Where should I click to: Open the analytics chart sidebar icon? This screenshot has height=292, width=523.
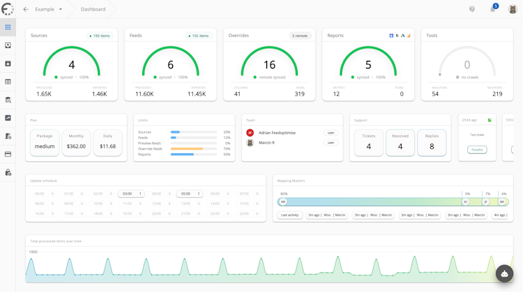[8, 117]
